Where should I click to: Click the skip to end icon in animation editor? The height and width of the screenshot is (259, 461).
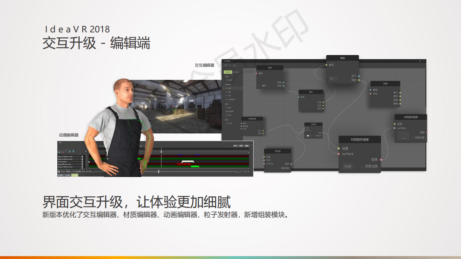click(248, 172)
